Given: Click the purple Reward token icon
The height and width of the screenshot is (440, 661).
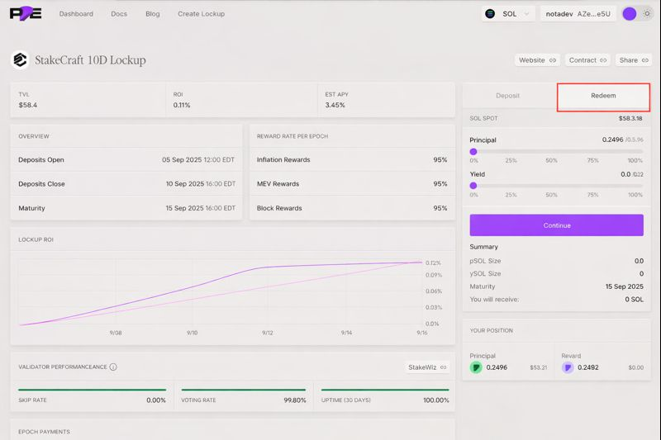Looking at the screenshot, I should pos(568,367).
